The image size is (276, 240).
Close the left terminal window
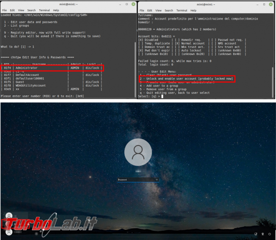click(133, 4)
